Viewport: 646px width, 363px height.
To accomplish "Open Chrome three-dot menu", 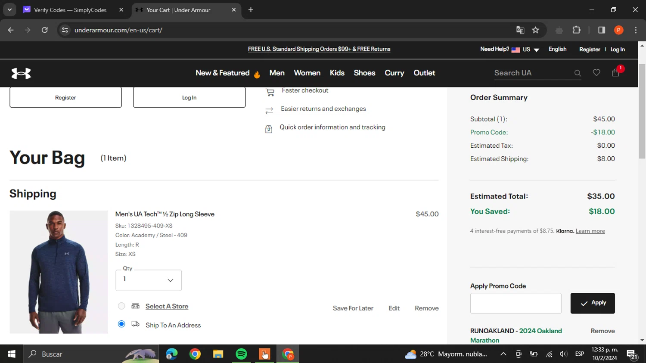I will point(636,30).
